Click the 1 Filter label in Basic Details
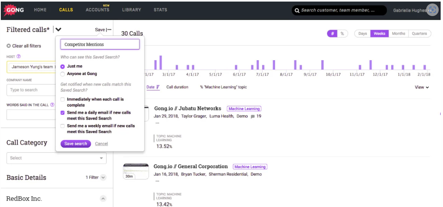Viewport: 443px width, 207px height. pos(92,177)
